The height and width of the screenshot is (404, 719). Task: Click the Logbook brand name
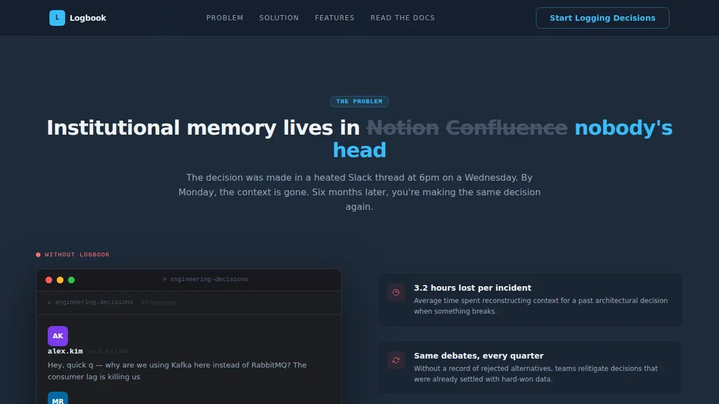88,18
